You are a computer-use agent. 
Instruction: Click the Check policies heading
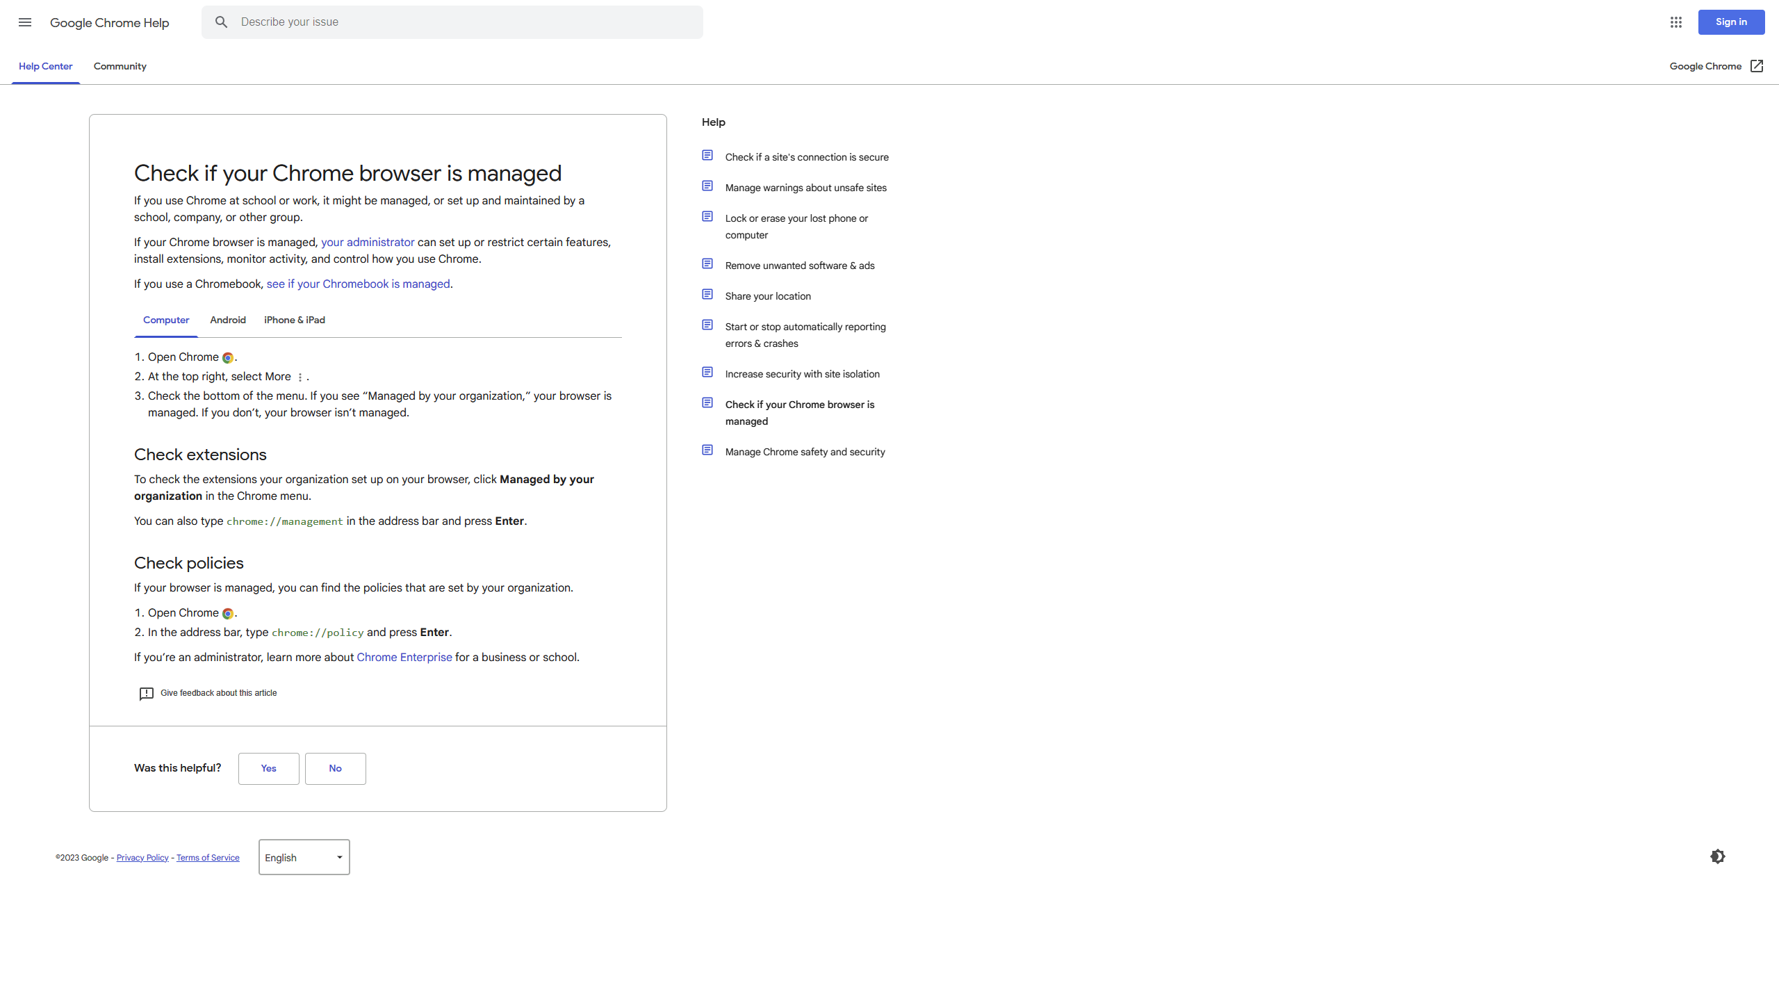coord(189,563)
